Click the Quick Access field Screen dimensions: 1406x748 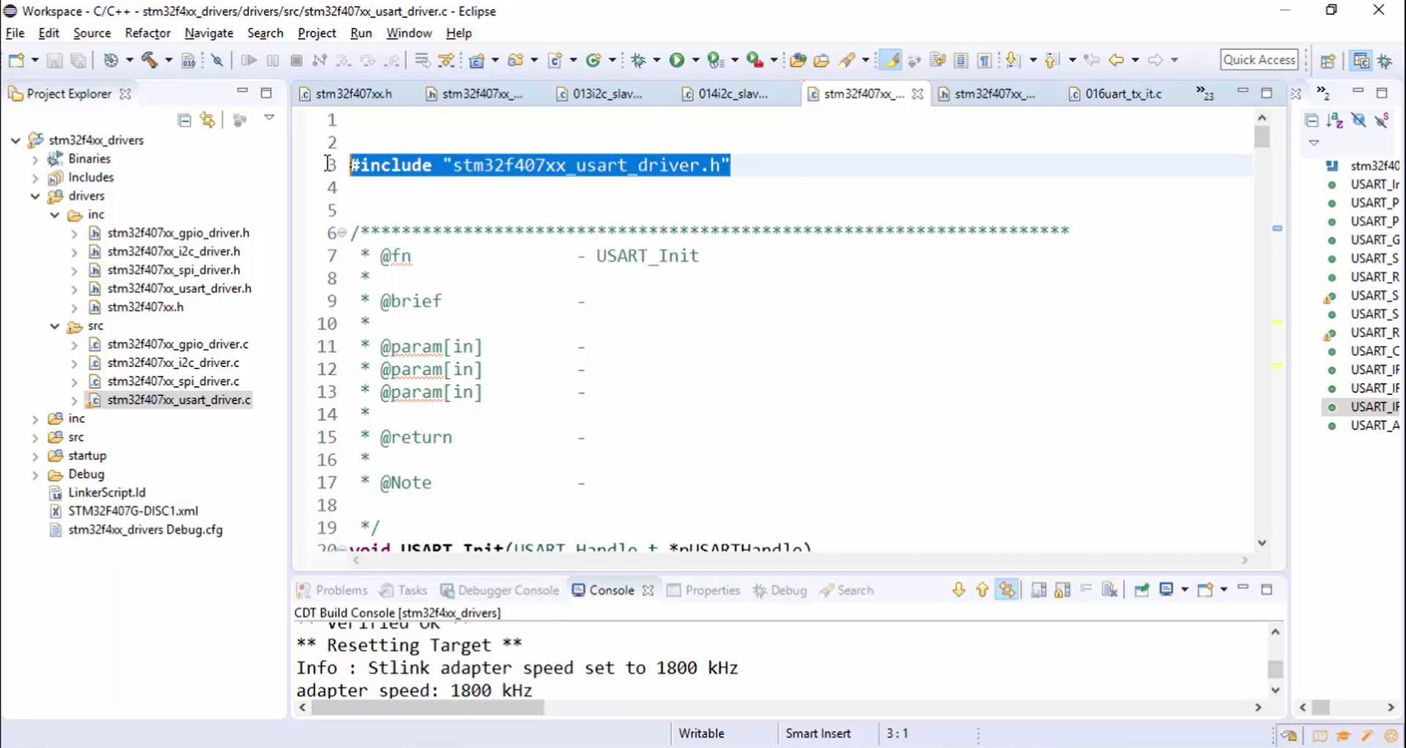pos(1259,59)
